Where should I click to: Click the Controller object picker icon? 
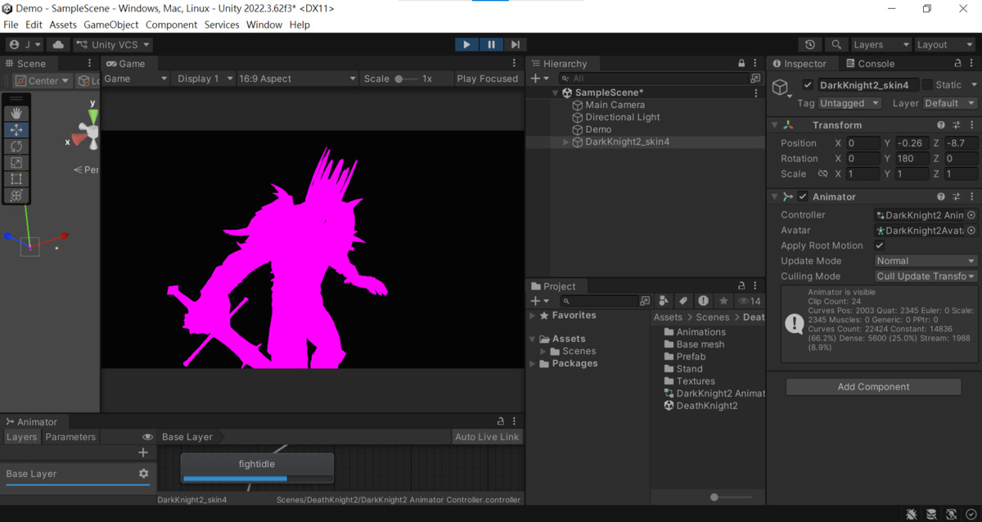971,215
